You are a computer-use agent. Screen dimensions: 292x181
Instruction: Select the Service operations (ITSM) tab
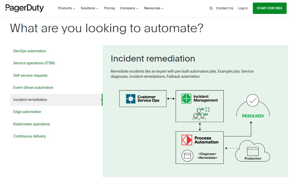[x=34, y=63]
